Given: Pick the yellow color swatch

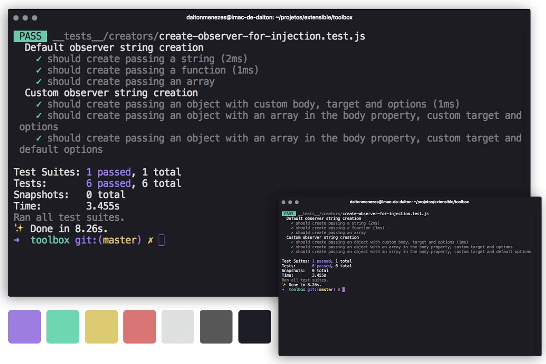Looking at the screenshot, I should [101, 327].
